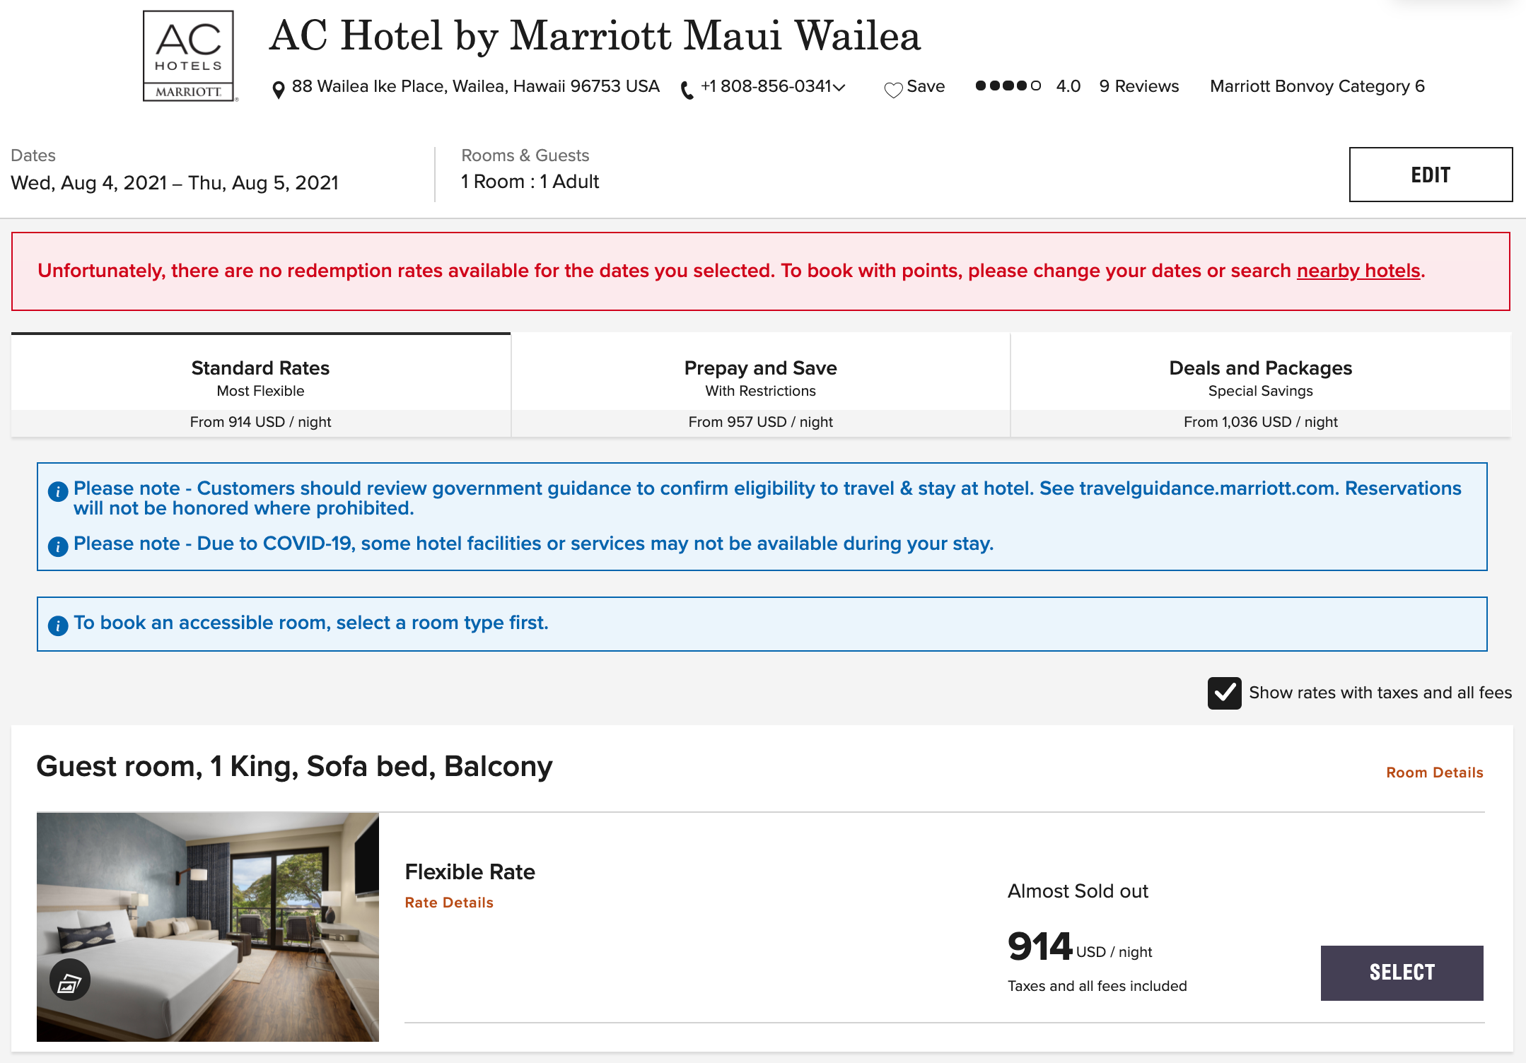Switch to the Prepay and Save tab
Viewport: 1526px width, 1063px height.
tap(761, 385)
